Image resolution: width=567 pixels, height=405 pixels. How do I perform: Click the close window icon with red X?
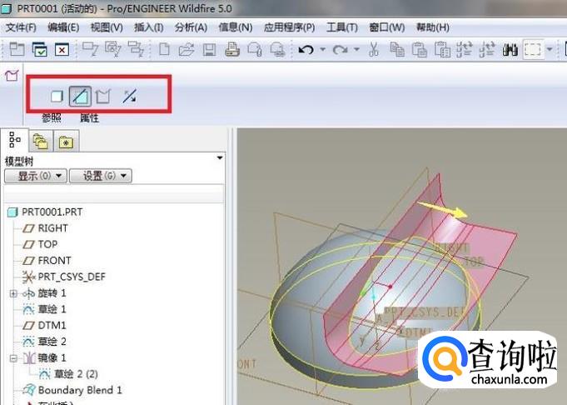click(x=62, y=50)
